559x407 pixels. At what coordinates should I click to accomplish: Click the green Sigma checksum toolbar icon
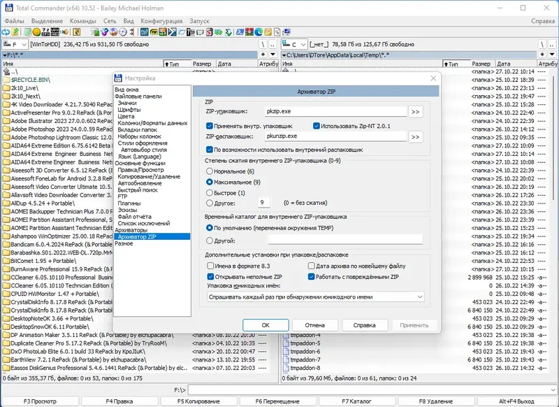pos(228,32)
